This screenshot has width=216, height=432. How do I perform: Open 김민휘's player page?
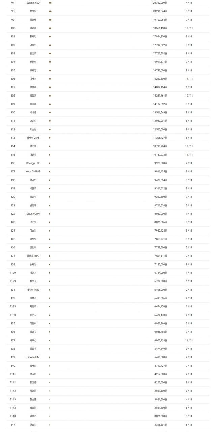point(33,247)
